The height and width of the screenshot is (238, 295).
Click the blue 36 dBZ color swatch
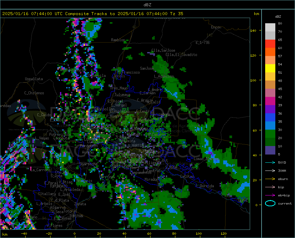pos(270,118)
